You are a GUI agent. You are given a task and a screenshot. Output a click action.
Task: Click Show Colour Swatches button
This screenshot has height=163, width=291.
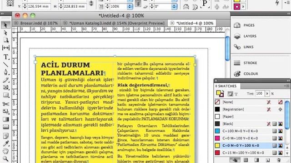246,160
